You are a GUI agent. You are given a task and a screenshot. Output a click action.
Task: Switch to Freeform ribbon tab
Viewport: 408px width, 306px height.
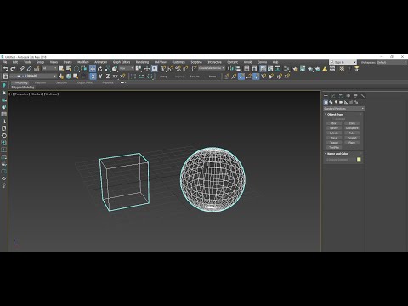pyautogui.click(x=40, y=82)
